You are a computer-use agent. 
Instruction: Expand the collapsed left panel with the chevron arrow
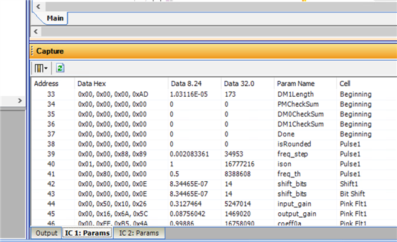tap(20, 101)
